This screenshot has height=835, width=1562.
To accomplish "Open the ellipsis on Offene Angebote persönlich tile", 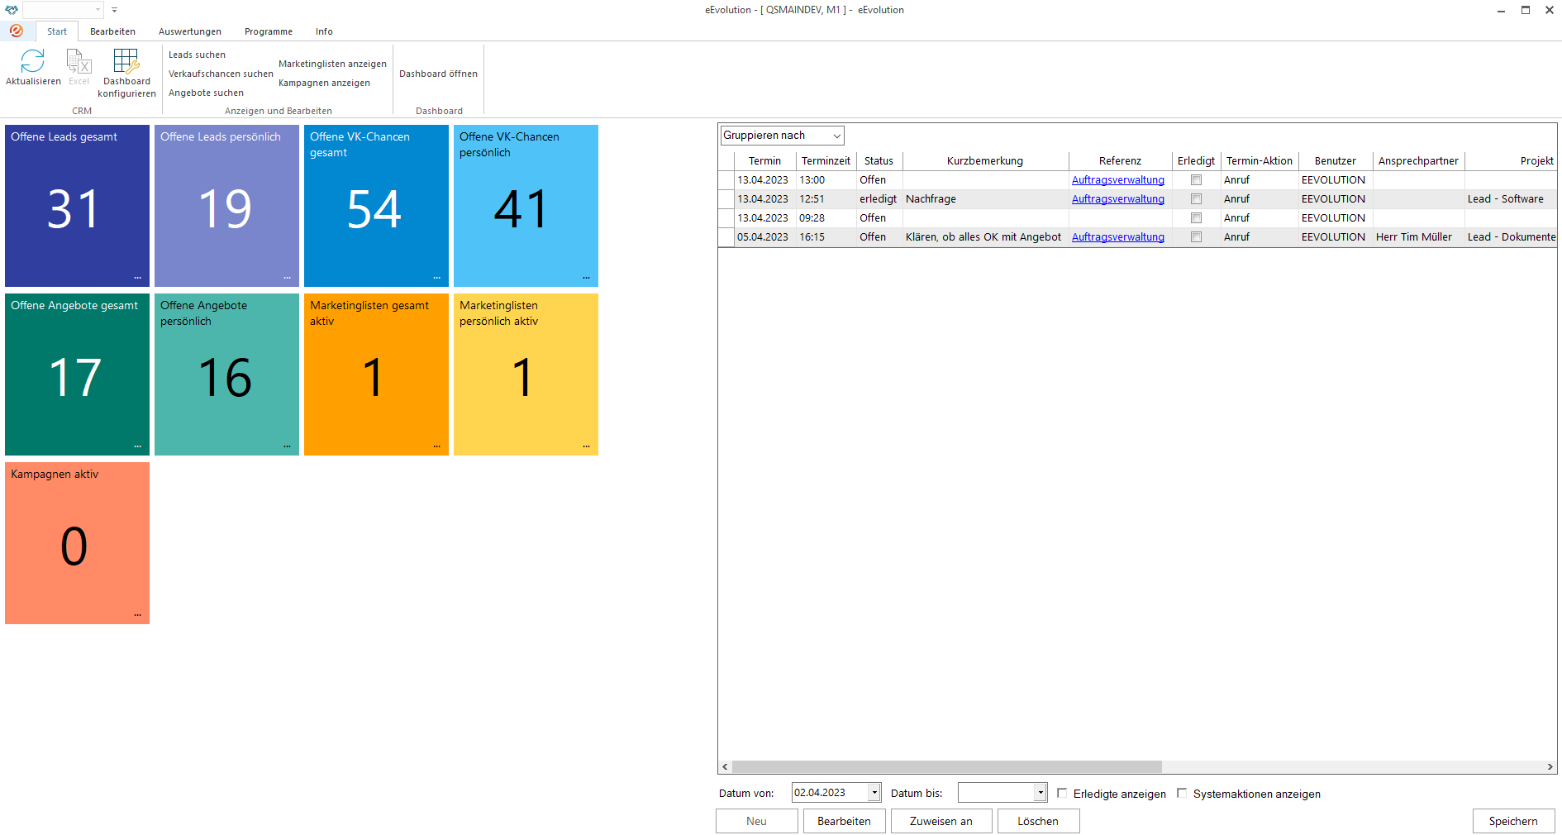I will 287,446.
